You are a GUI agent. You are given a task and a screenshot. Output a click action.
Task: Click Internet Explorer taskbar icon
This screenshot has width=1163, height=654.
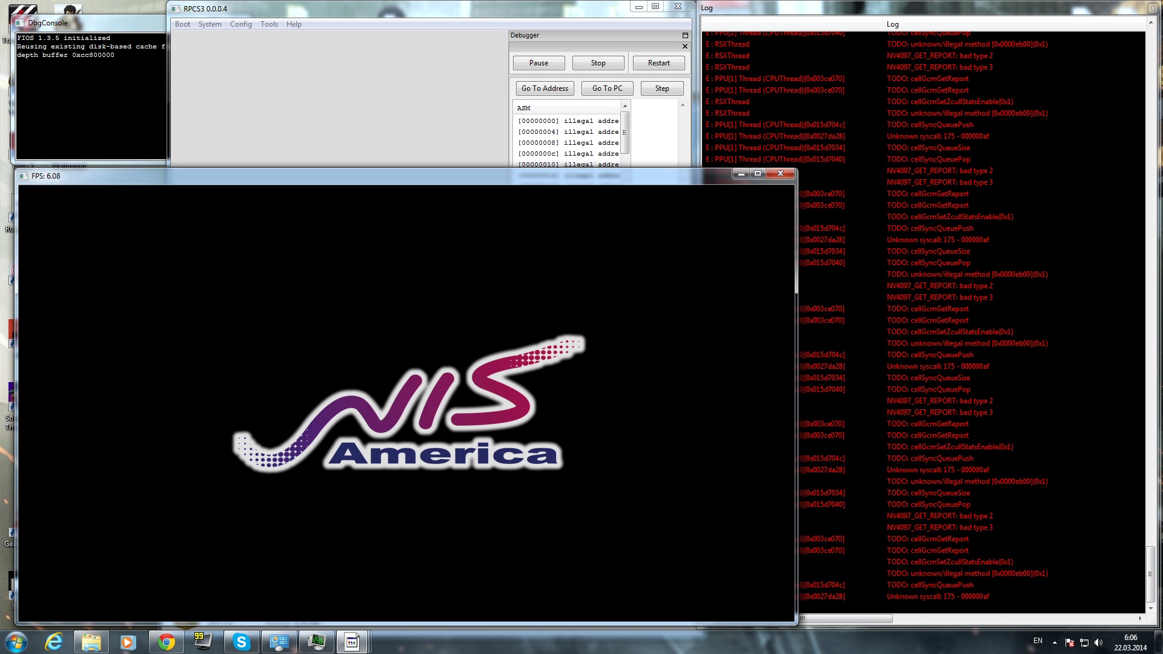54,642
